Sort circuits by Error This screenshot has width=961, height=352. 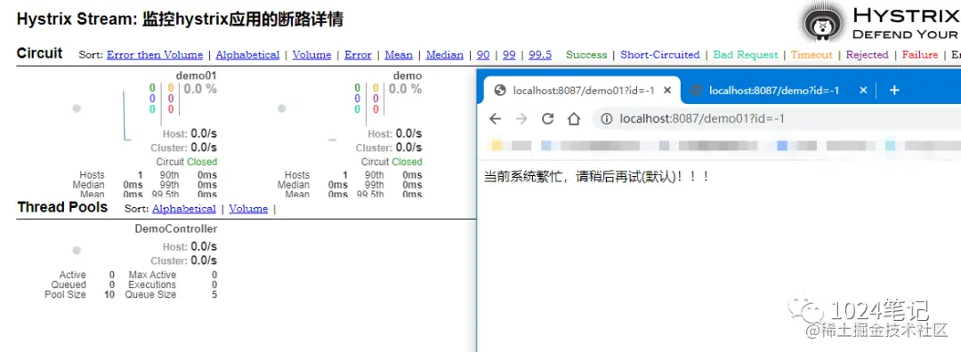(358, 54)
